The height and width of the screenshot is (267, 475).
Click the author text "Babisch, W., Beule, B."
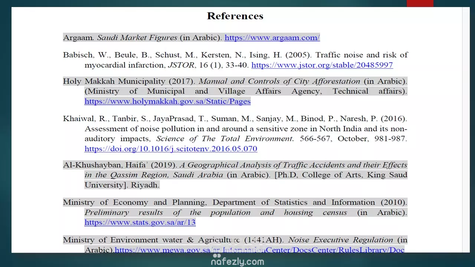pos(106,55)
